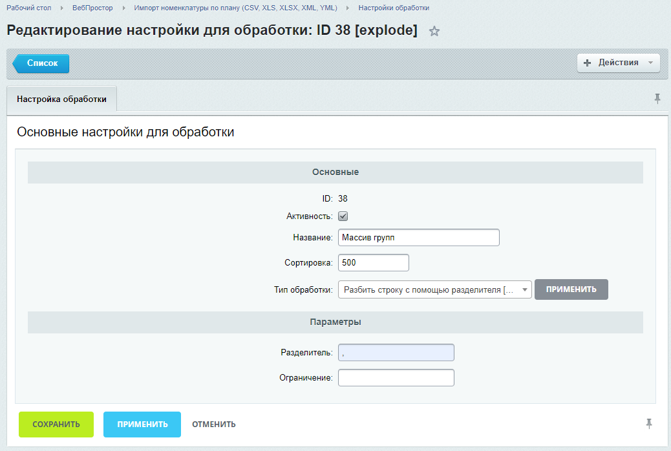The height and width of the screenshot is (451, 671).
Task: Click the plus icon on Действия button
Action: click(x=587, y=63)
